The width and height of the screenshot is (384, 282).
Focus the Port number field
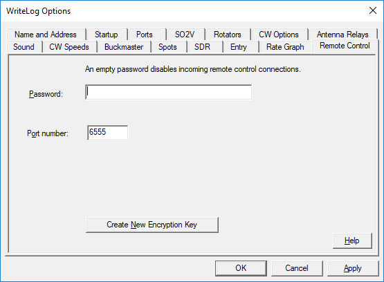(x=107, y=133)
